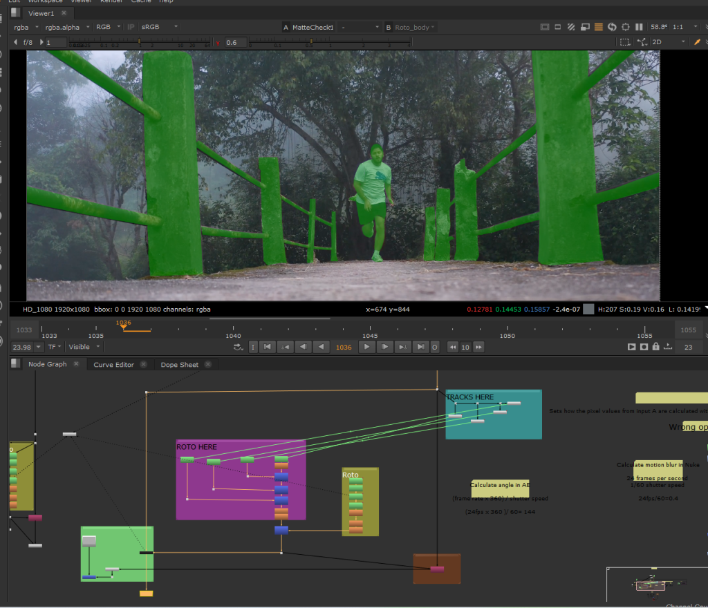Click the O out-point button

pyautogui.click(x=434, y=347)
